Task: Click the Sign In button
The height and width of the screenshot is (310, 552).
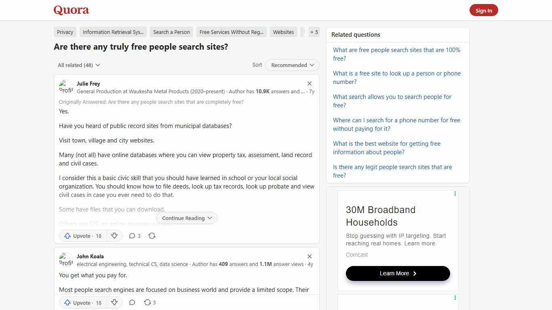Action: [484, 10]
